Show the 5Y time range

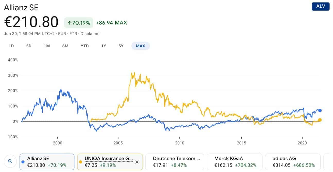(x=121, y=46)
